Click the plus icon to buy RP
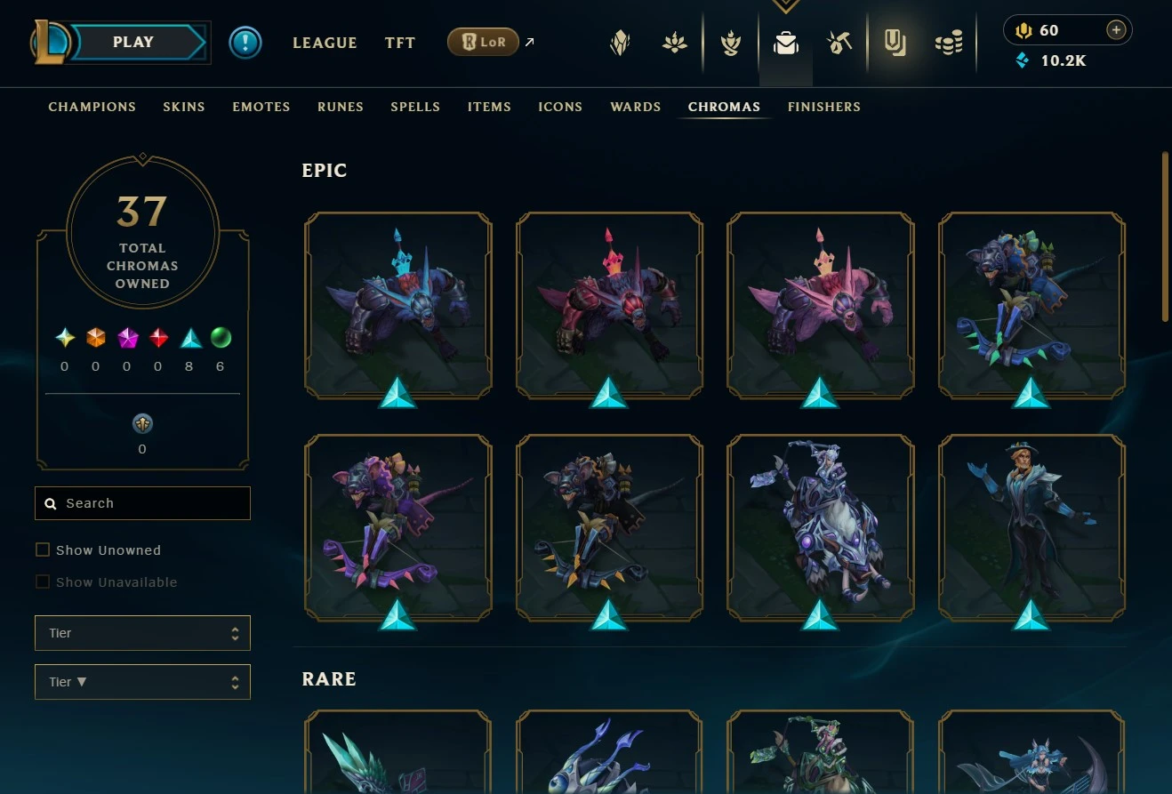 point(1116,30)
